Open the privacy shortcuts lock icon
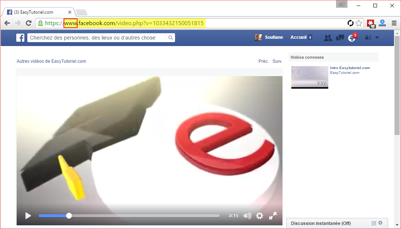The height and width of the screenshot is (229, 401). pyautogui.click(x=368, y=38)
